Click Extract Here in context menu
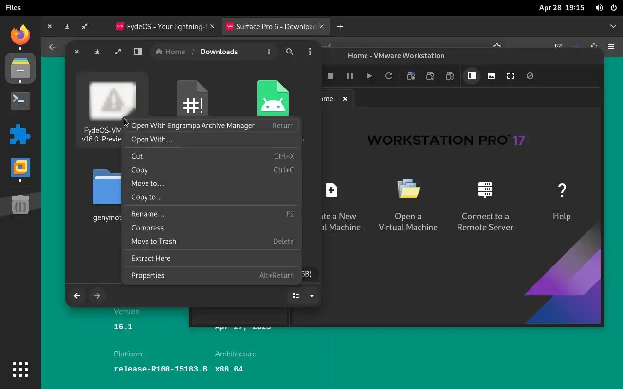The image size is (623, 389). click(x=212, y=258)
